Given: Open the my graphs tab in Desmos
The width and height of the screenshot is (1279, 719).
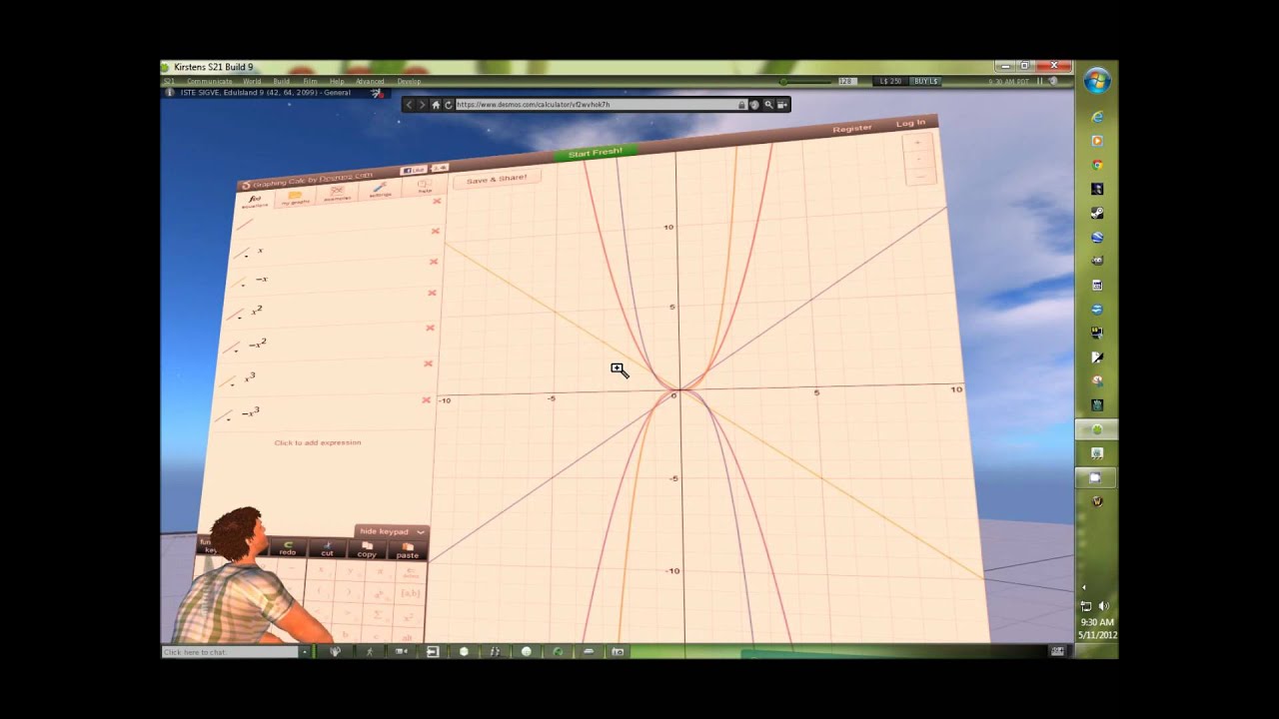Looking at the screenshot, I should (295, 198).
